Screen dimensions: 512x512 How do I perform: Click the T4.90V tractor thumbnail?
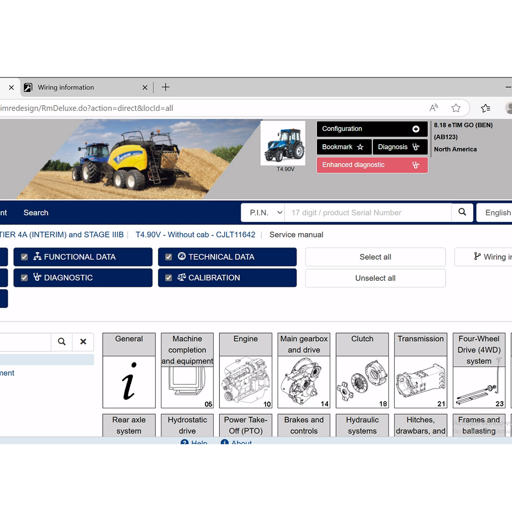[x=283, y=143]
